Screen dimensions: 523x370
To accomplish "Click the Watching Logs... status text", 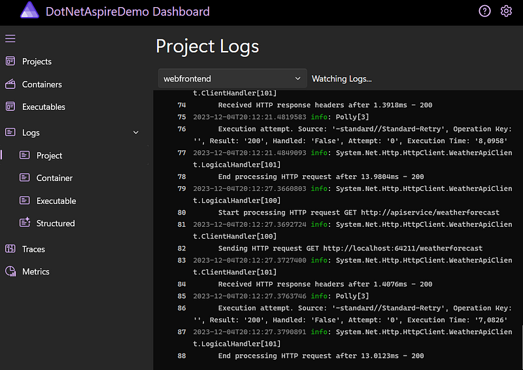I will pos(341,78).
